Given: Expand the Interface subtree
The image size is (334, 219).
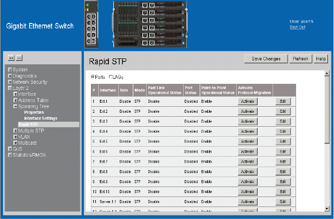Looking at the screenshot, I should tap(15, 94).
